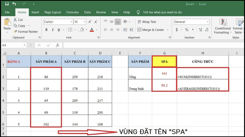Screen dimensions: 245x137
Task: Click the Center align icon
Action: [111, 30]
